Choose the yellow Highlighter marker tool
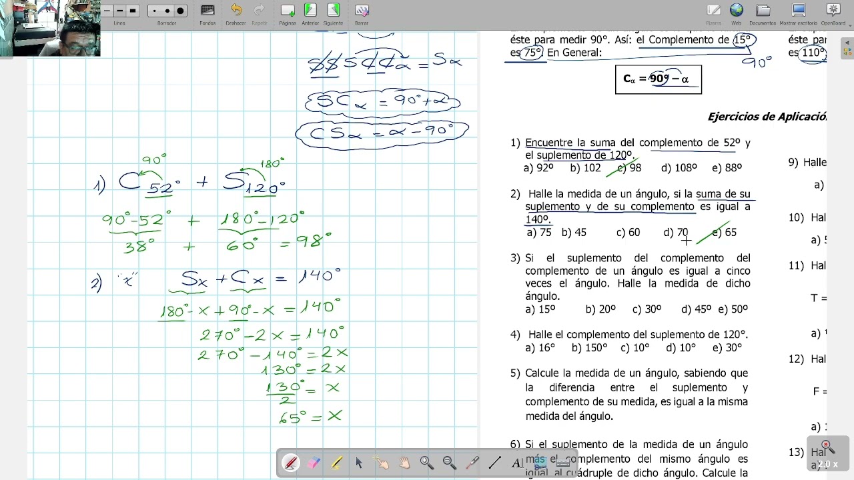 click(x=336, y=463)
